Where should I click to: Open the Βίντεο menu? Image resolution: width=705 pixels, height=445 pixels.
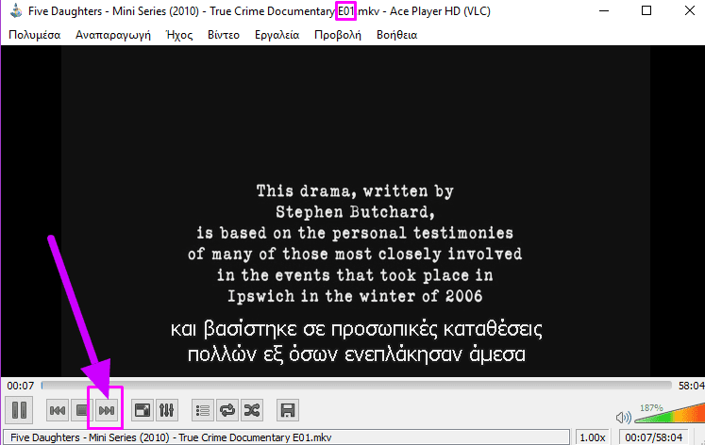pyautogui.click(x=224, y=35)
